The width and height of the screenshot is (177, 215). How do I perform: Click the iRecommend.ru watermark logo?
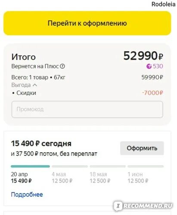click(143, 206)
